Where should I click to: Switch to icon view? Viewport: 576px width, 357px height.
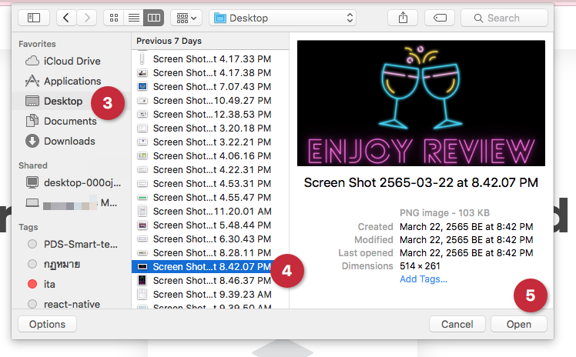coord(113,17)
